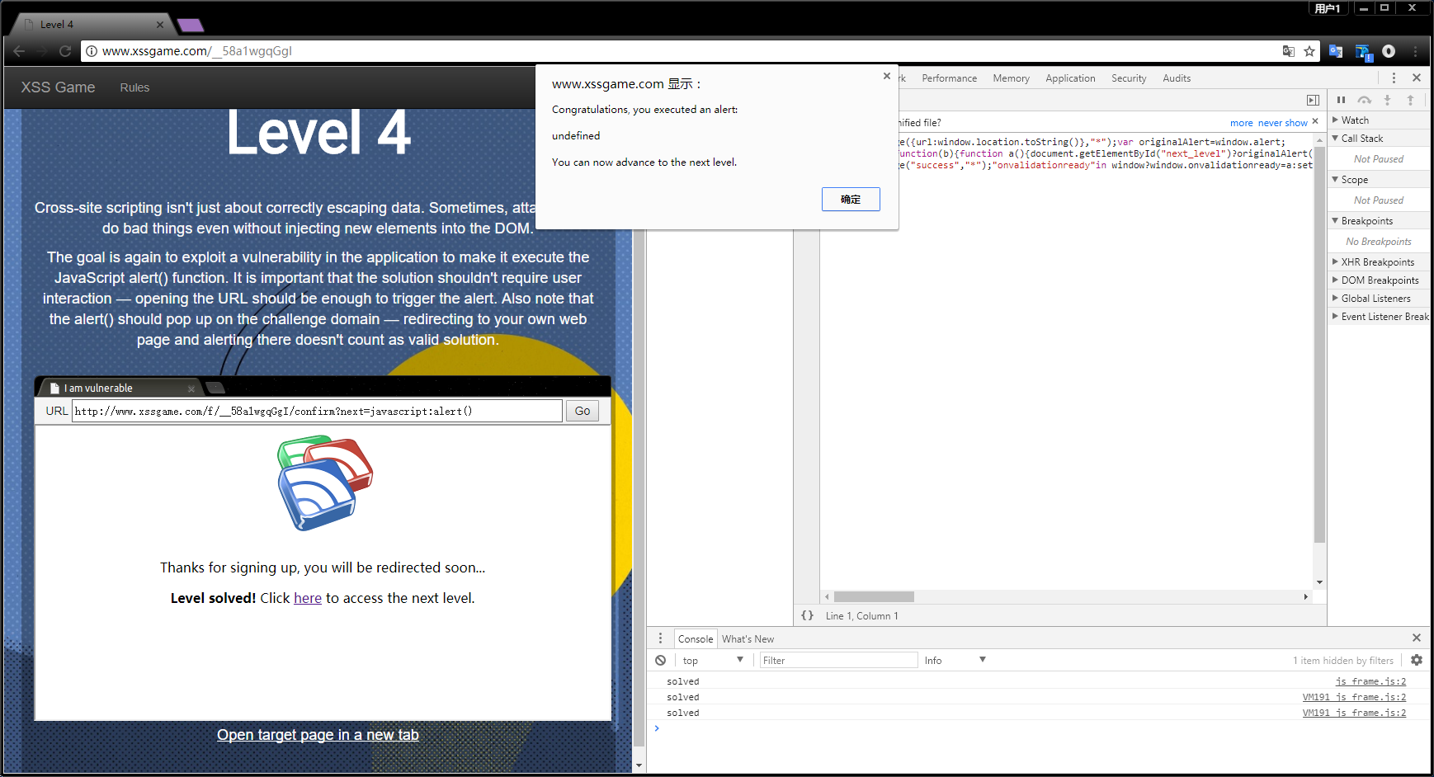
Task: Open console settings gear
Action: pos(1417,660)
